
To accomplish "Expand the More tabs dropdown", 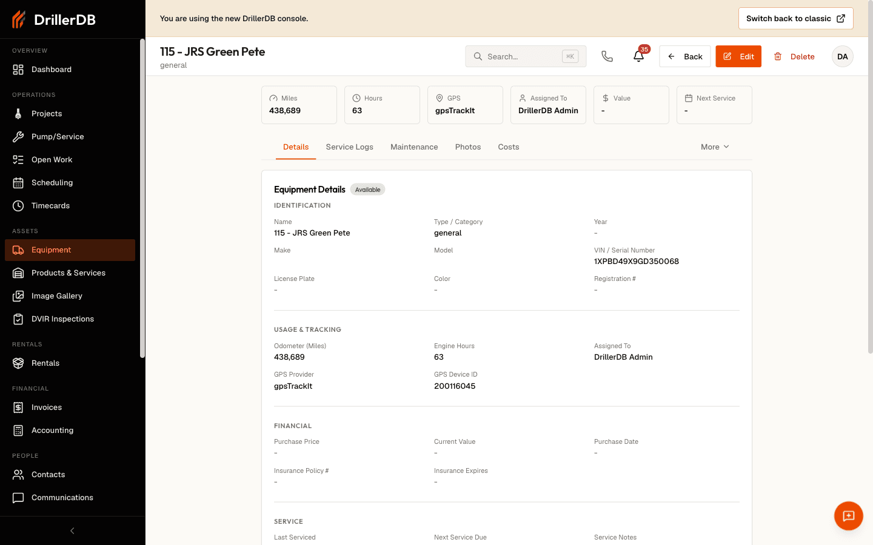I will click(715, 147).
